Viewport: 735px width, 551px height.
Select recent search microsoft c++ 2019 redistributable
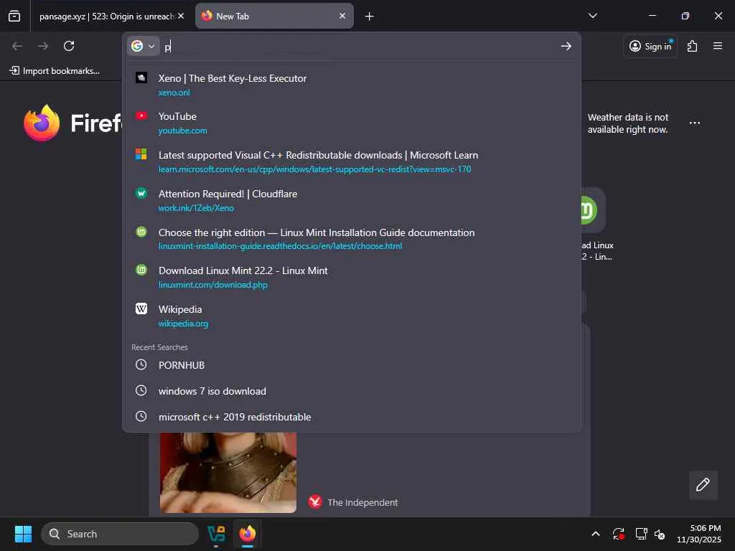pyautogui.click(x=352, y=417)
